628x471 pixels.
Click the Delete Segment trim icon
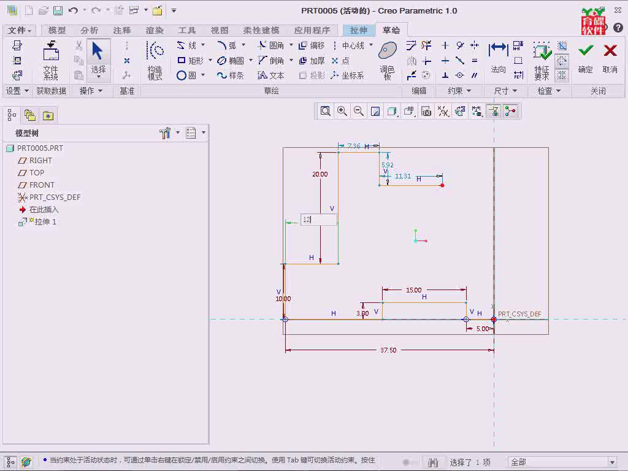coord(427,45)
